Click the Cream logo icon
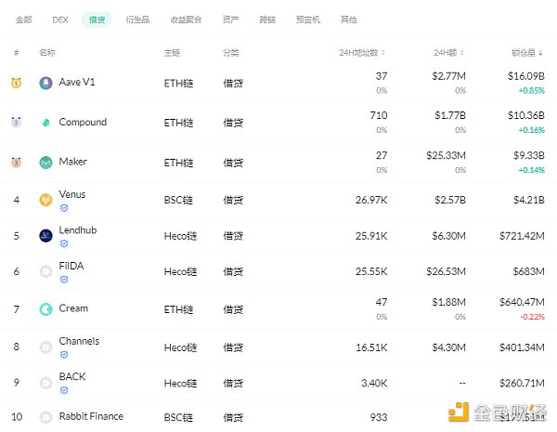 tap(45, 308)
